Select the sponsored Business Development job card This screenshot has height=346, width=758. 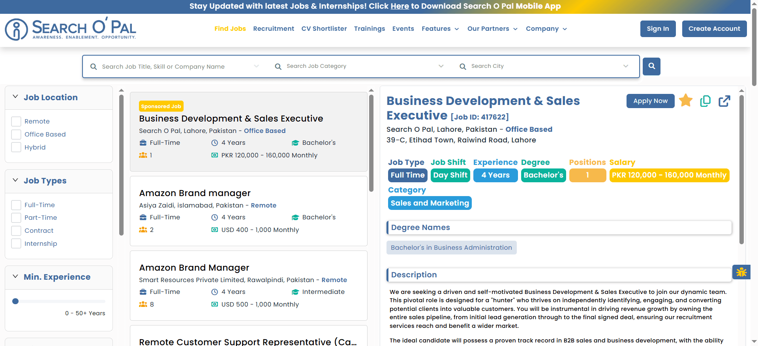(249, 132)
